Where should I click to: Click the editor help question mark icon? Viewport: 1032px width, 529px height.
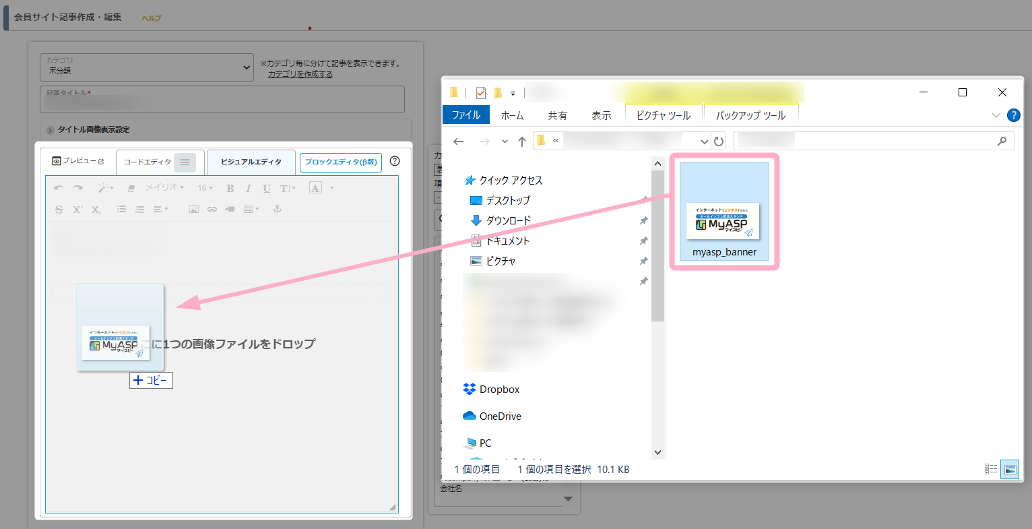[x=395, y=161]
